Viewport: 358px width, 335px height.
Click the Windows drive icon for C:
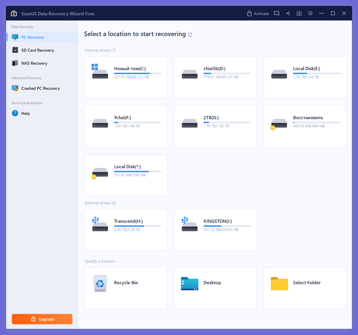pyautogui.click(x=100, y=71)
